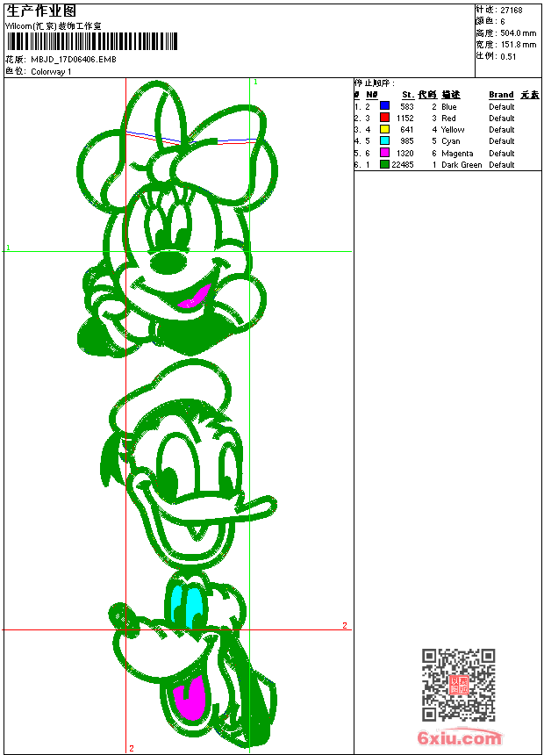Click the 'Colorway 1' text
Viewport: 544px width, 755px height.
[51, 72]
